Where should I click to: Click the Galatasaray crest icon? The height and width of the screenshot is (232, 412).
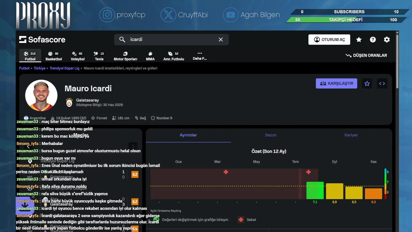[x=69, y=102]
